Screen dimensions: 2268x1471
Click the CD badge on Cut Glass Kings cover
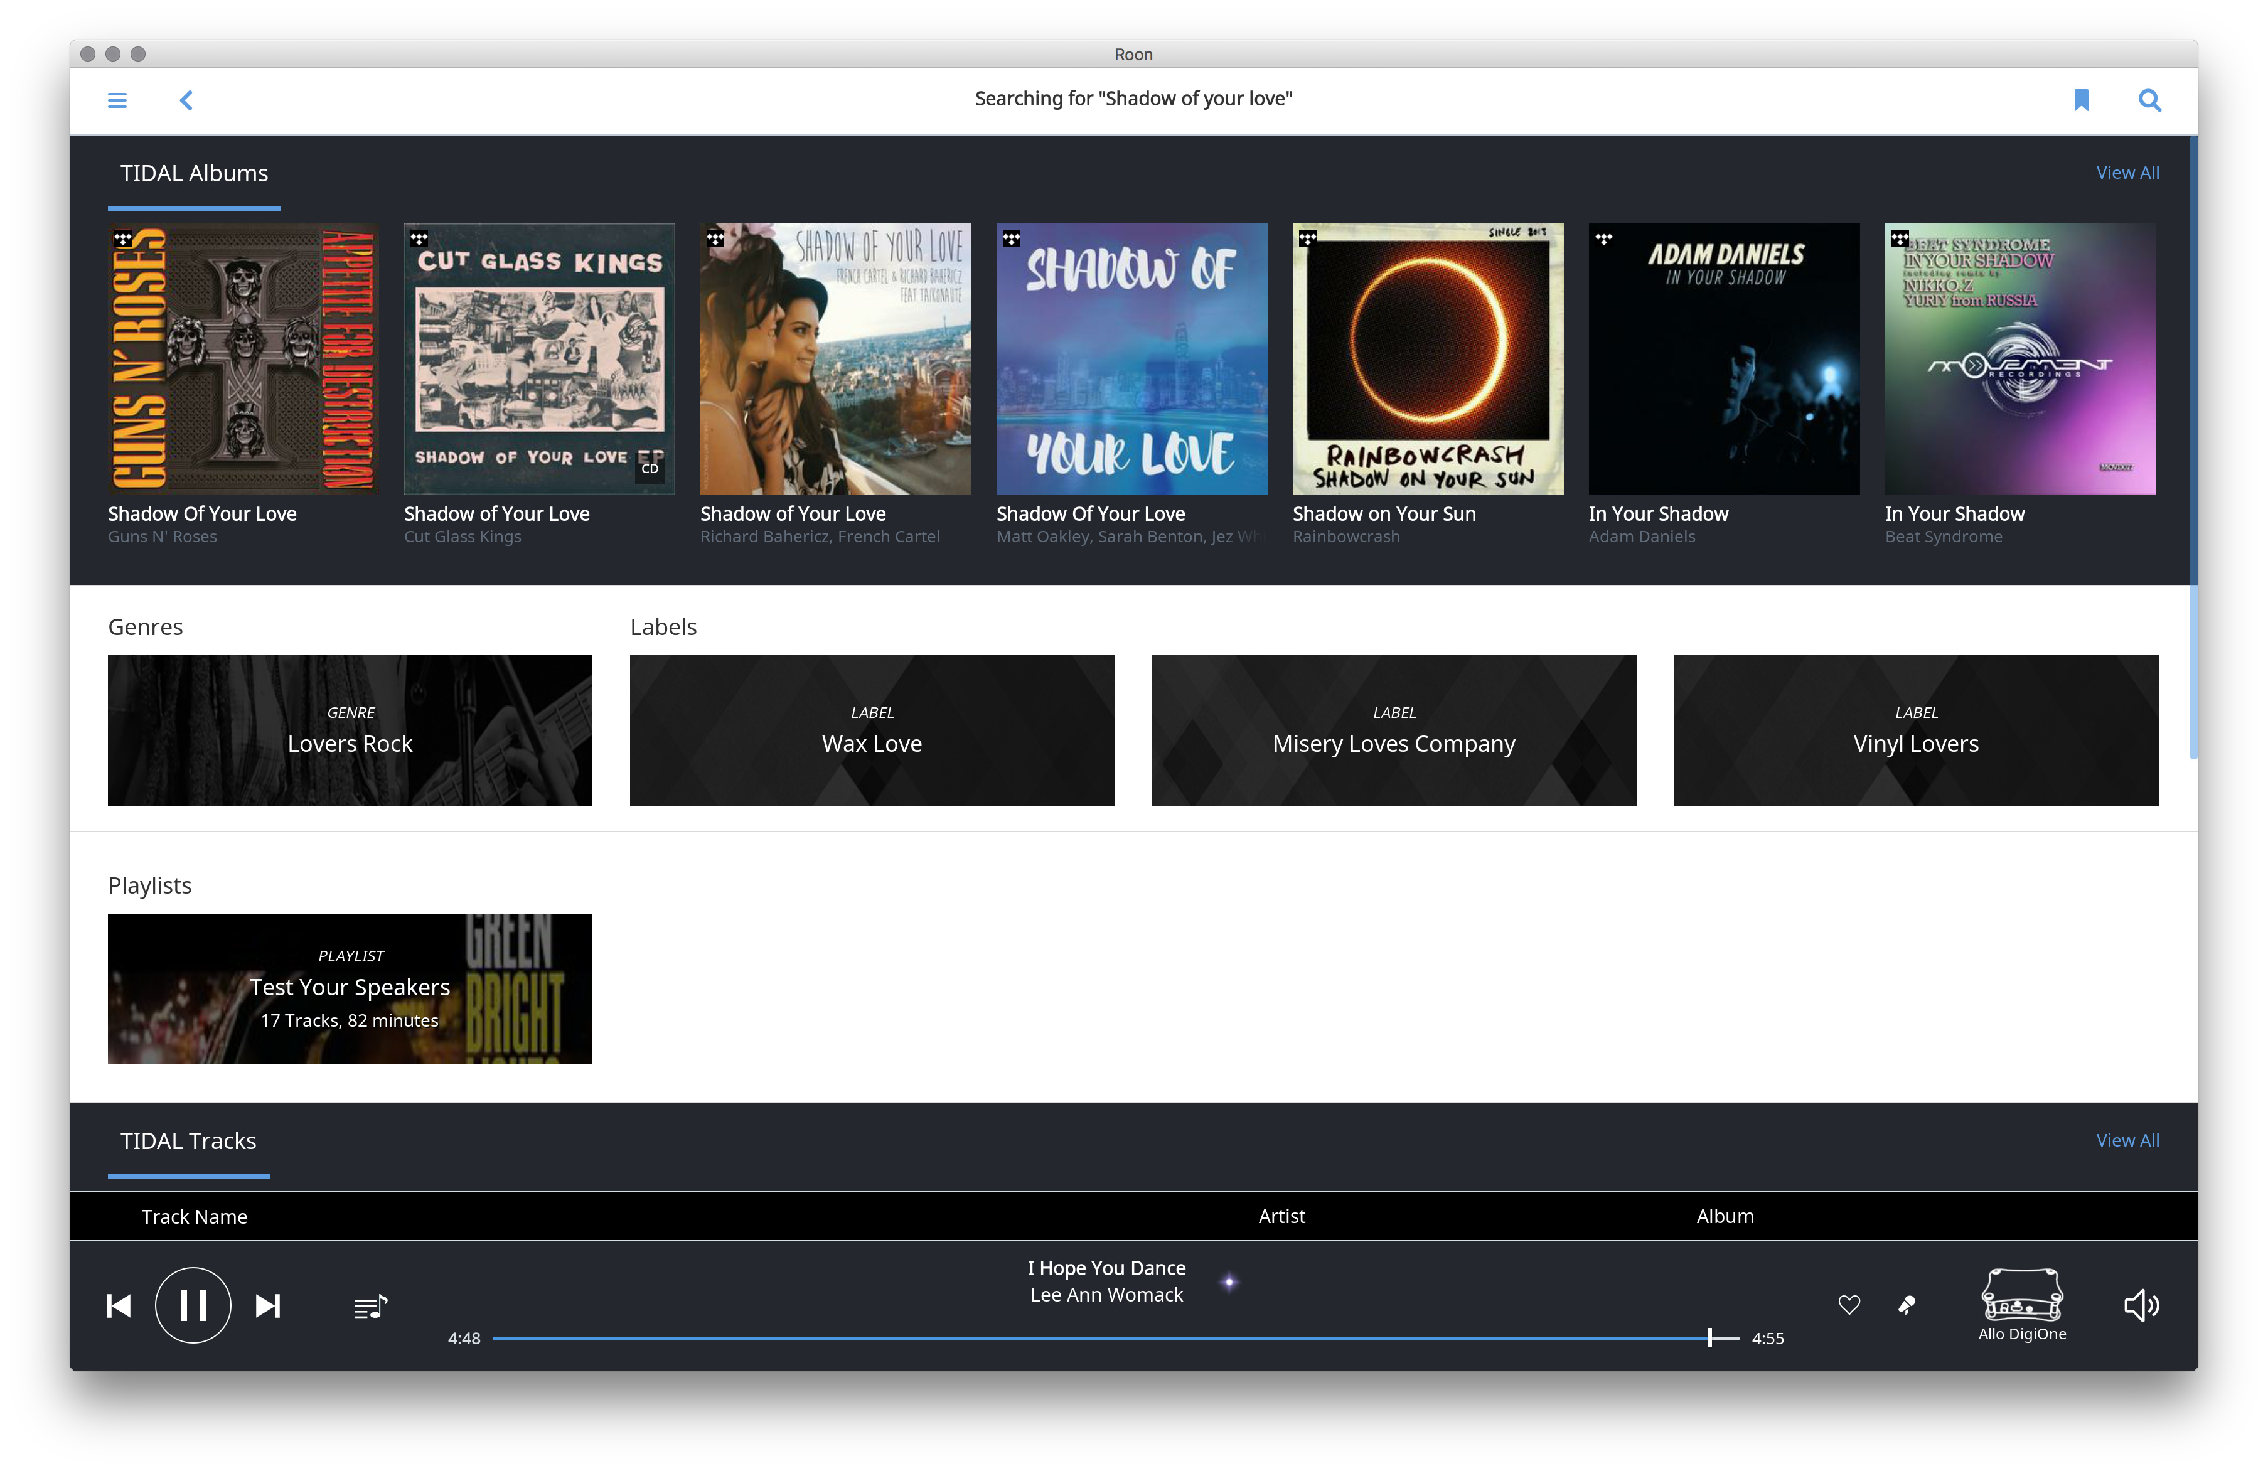tap(650, 469)
